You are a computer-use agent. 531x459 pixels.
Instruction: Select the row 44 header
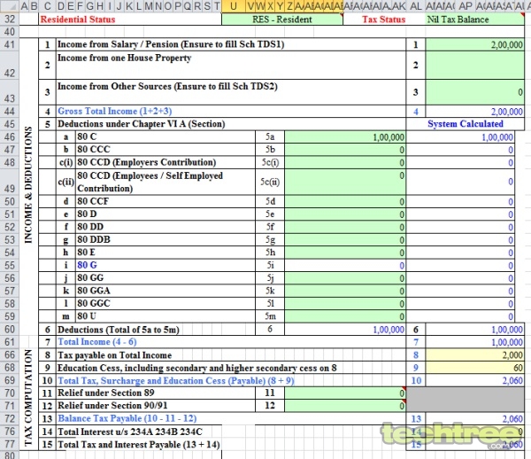[10, 111]
